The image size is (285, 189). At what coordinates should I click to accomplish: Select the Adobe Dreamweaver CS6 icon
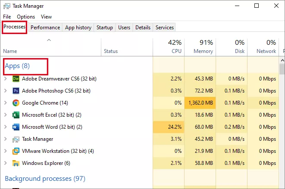tap(16, 79)
